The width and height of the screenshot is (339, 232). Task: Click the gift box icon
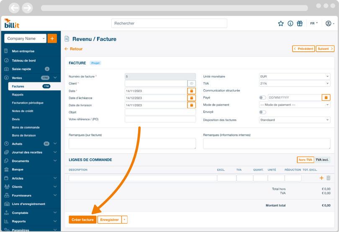(300, 23)
